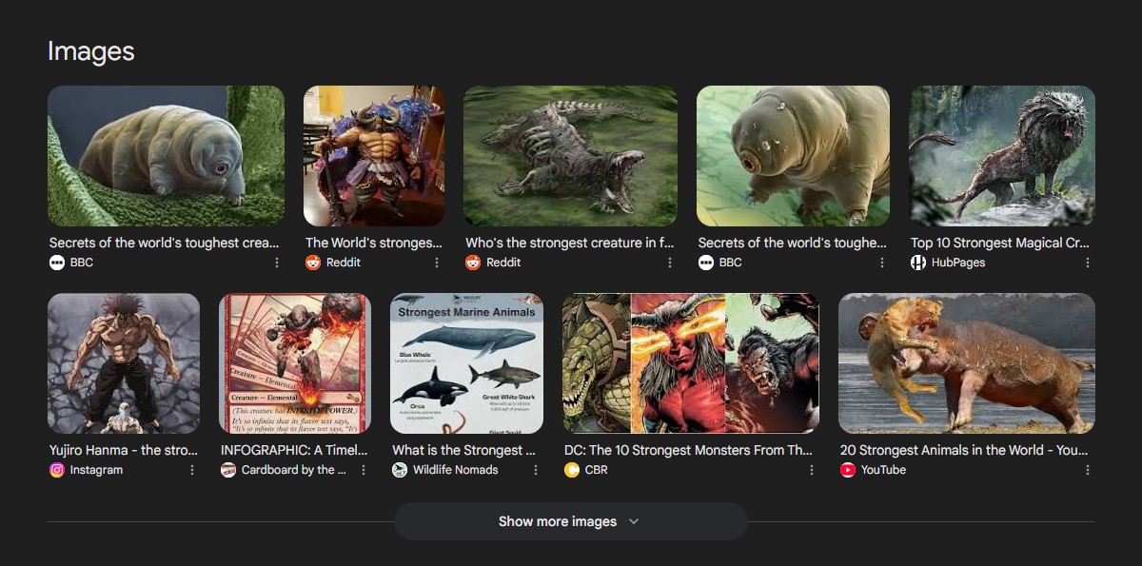Click the "Instagram" source name

point(96,470)
